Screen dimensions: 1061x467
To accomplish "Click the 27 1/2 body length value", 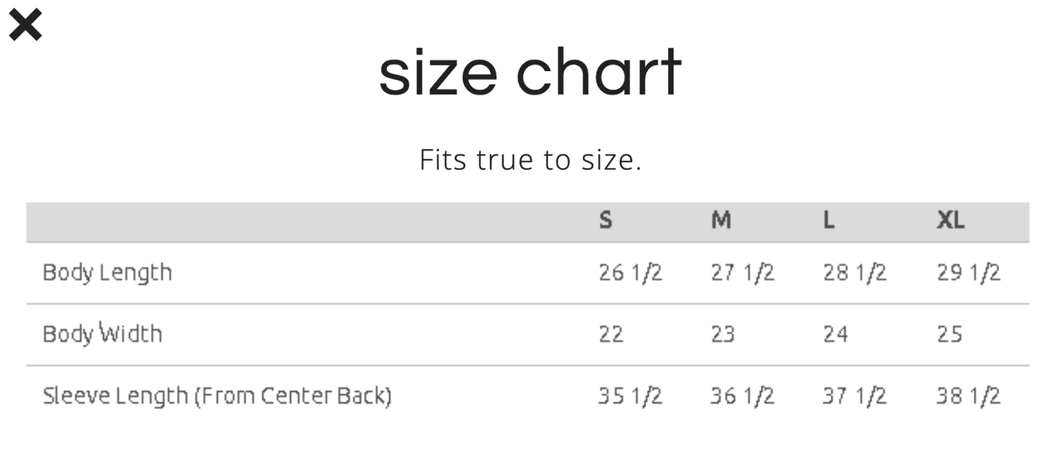I will click(x=742, y=273).
